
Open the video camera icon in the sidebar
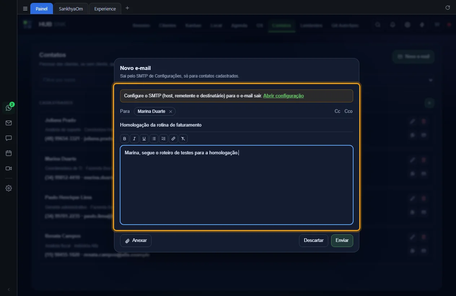click(x=9, y=168)
